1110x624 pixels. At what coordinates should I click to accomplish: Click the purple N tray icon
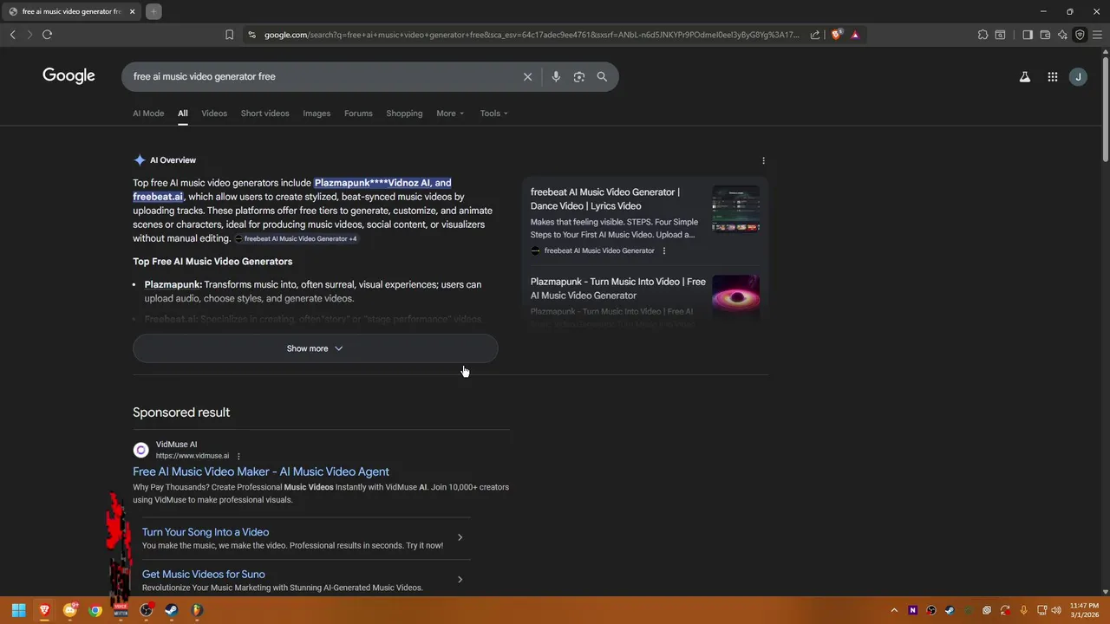[x=912, y=610]
